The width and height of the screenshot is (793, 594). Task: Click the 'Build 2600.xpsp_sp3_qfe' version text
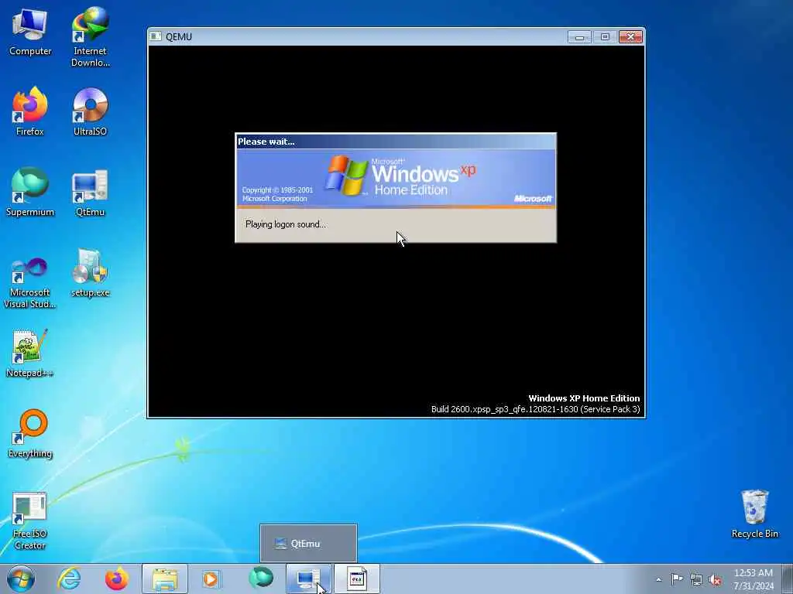[x=535, y=409]
